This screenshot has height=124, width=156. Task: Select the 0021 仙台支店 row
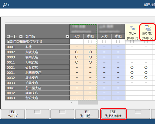37,67
